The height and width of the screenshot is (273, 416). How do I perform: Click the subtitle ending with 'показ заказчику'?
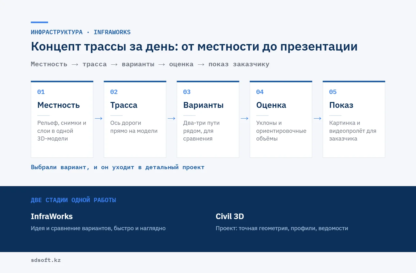150,64
